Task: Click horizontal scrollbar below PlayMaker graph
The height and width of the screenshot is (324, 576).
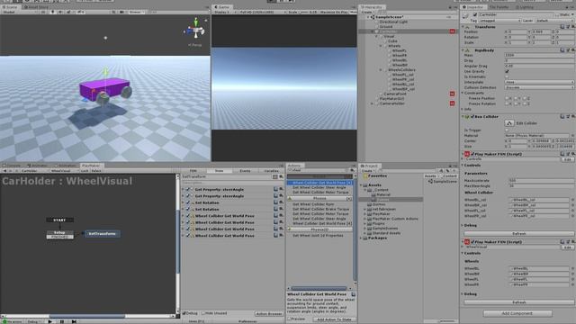Action: [87, 316]
